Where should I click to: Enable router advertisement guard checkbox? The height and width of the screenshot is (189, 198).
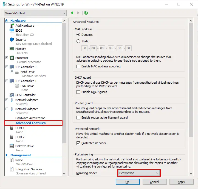pos(78,117)
